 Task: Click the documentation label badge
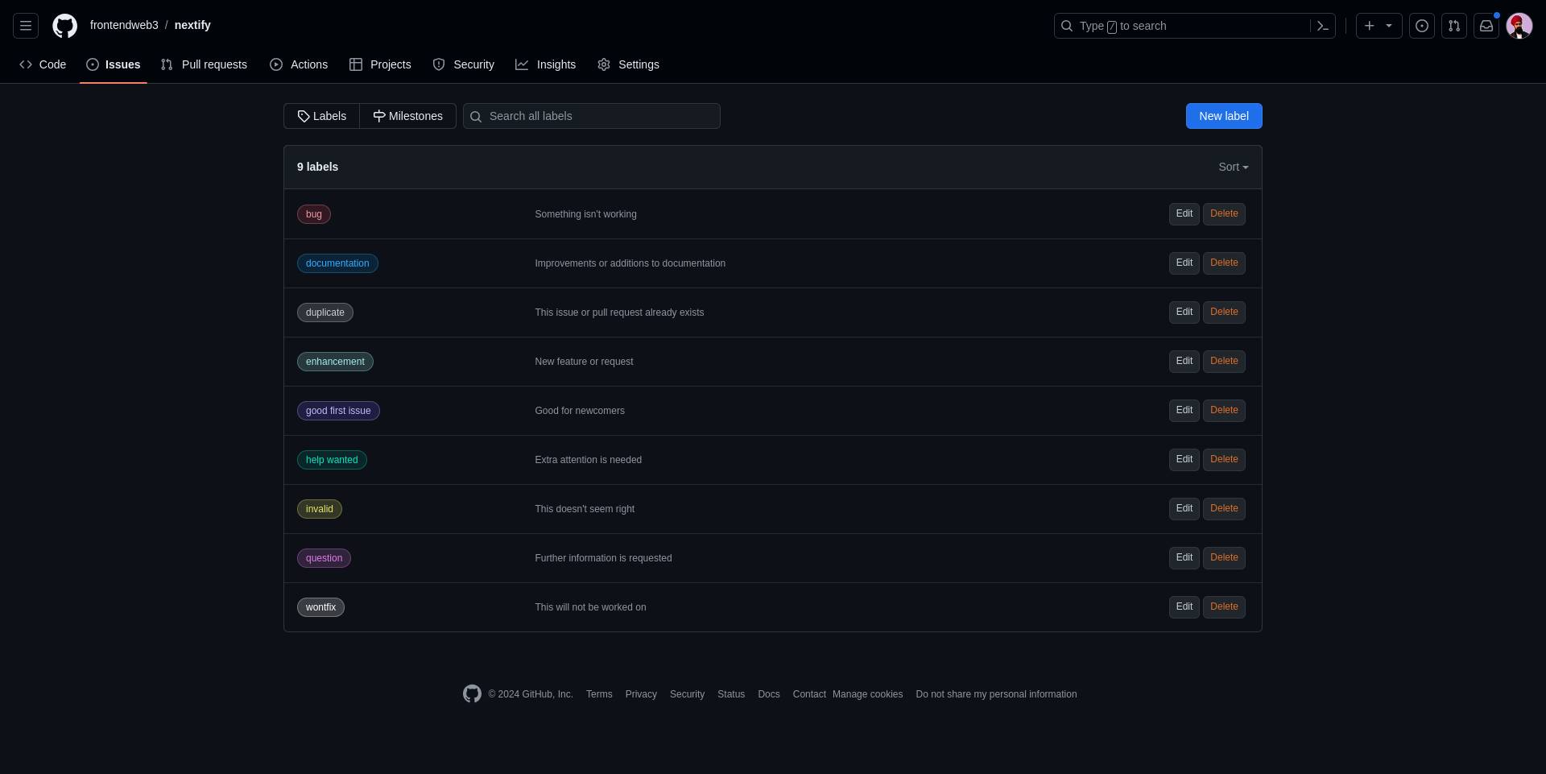click(x=337, y=263)
